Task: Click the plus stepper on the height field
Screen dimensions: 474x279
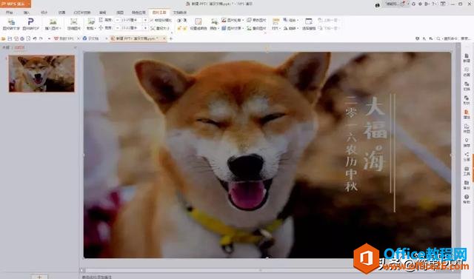Action: (x=145, y=20)
